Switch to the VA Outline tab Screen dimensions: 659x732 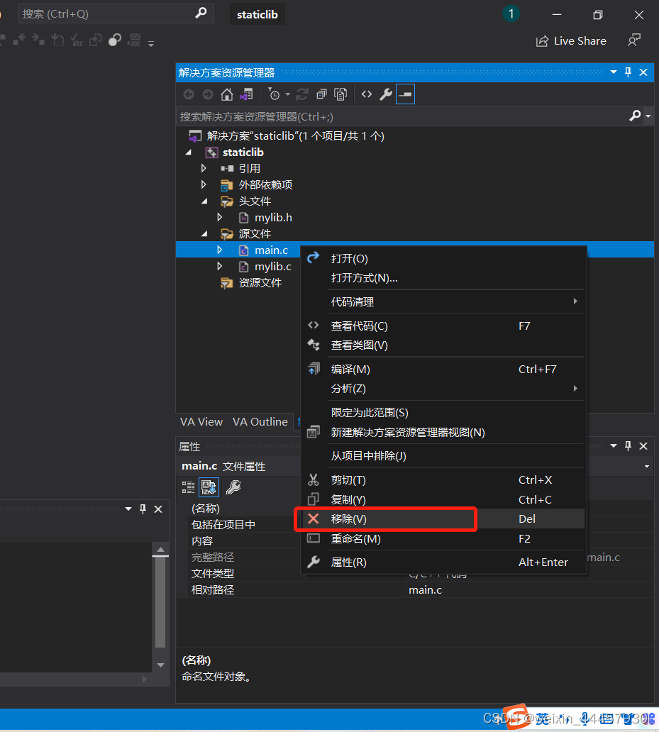(x=260, y=422)
